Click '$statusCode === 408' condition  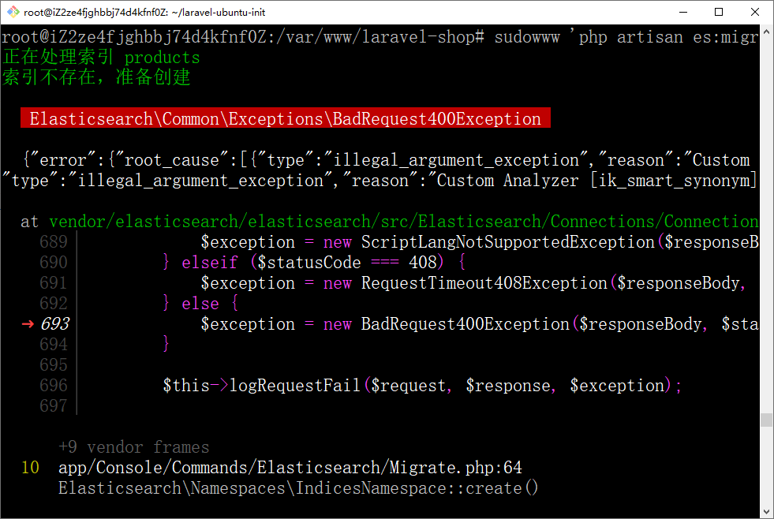point(347,263)
